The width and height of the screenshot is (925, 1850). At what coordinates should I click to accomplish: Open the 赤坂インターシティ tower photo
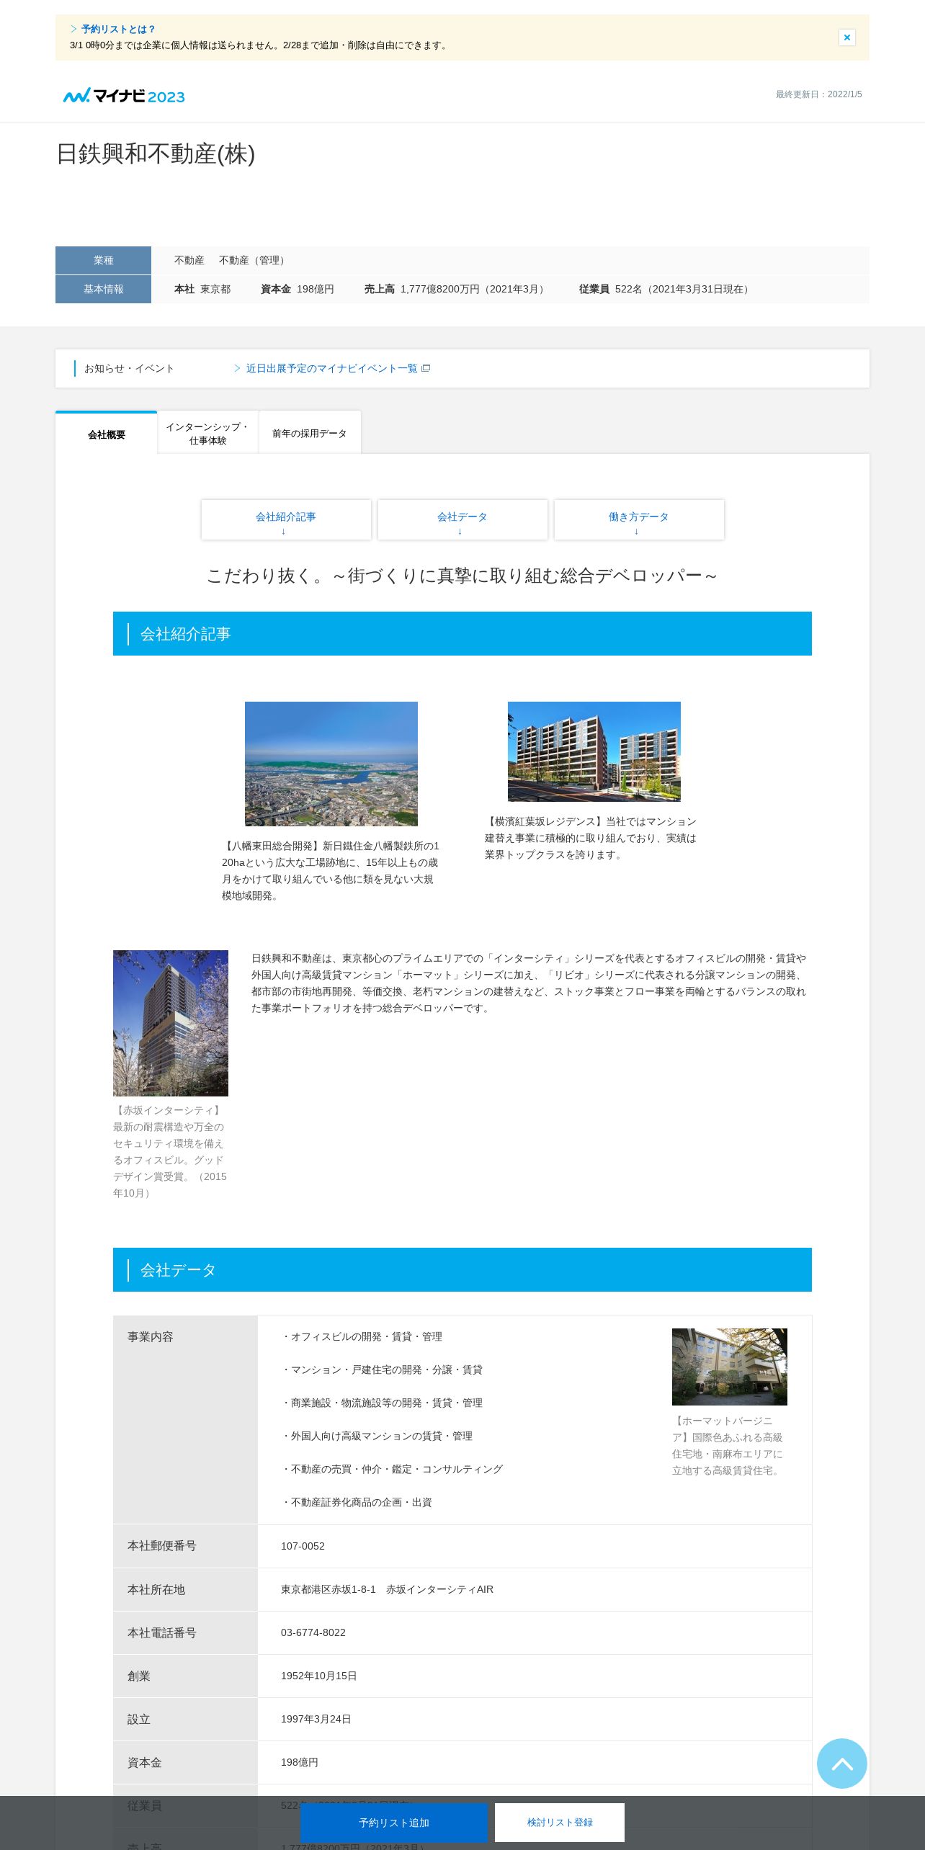click(x=171, y=1023)
